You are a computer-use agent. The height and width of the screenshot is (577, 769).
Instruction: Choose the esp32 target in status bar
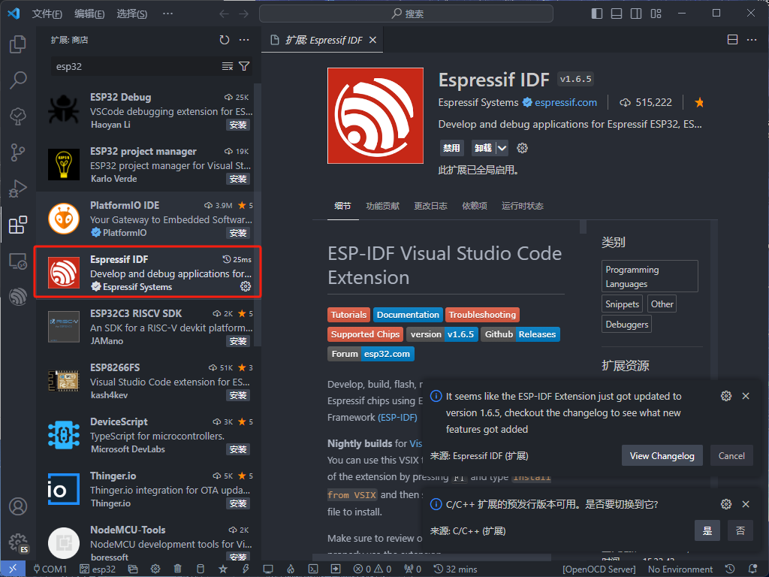97,569
